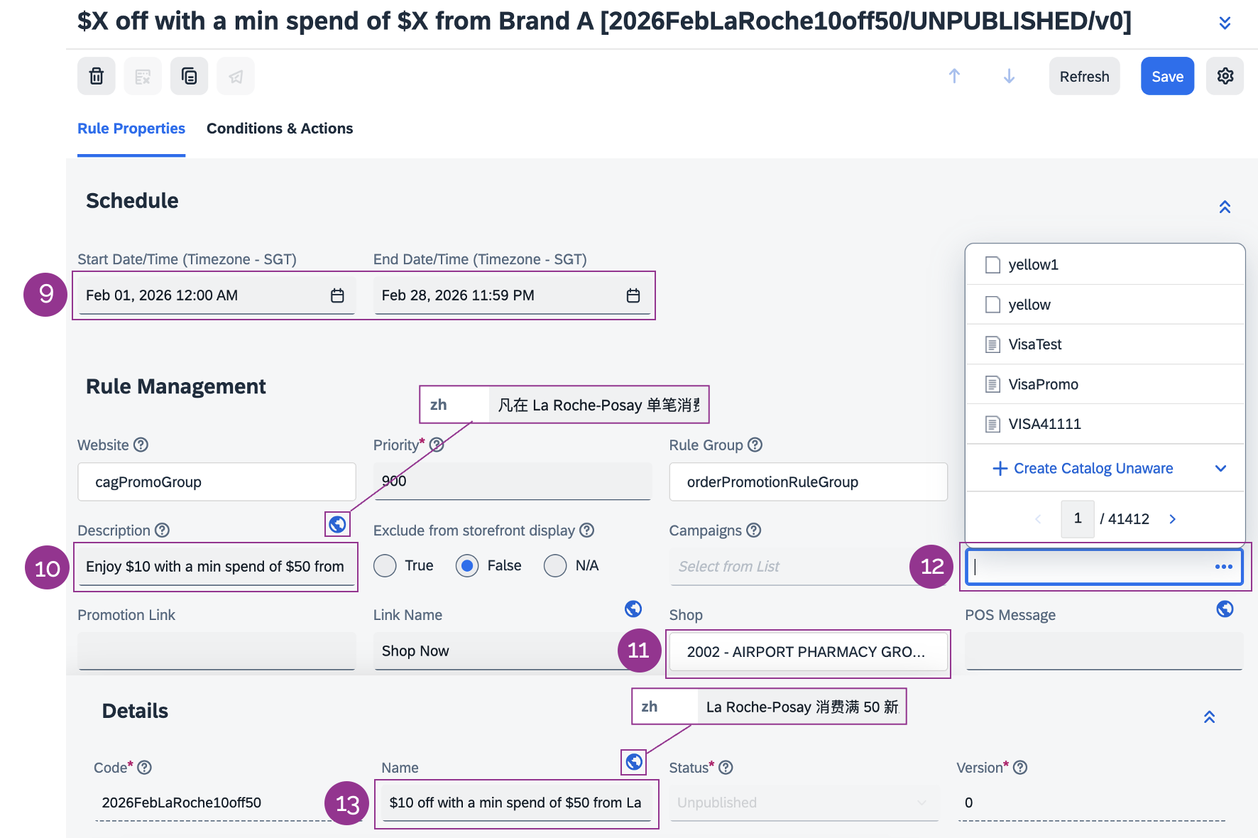Select the False radio button
The height and width of the screenshot is (838, 1258).
pos(467,566)
